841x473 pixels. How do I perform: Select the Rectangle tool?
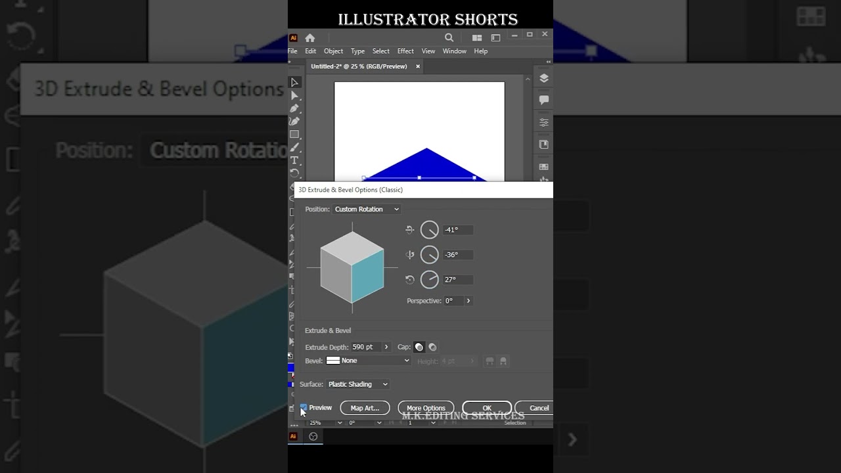click(x=294, y=134)
